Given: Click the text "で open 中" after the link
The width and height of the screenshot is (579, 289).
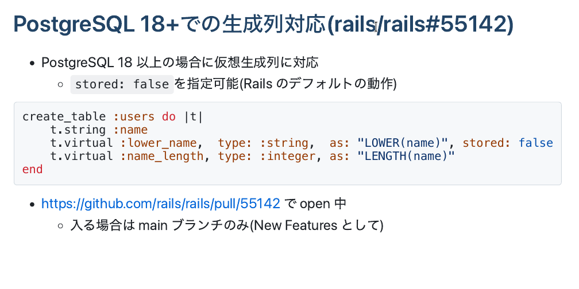Looking at the screenshot, I should (315, 204).
